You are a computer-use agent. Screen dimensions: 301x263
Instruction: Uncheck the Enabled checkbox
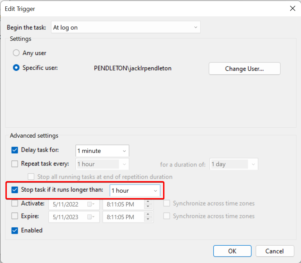(15, 230)
